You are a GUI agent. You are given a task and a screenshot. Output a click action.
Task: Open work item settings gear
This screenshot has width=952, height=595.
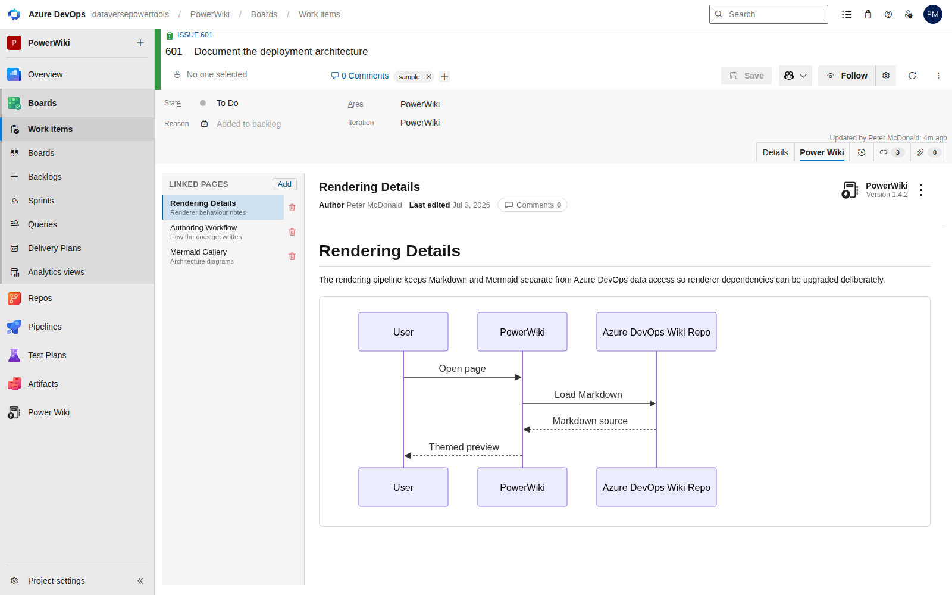coord(886,76)
